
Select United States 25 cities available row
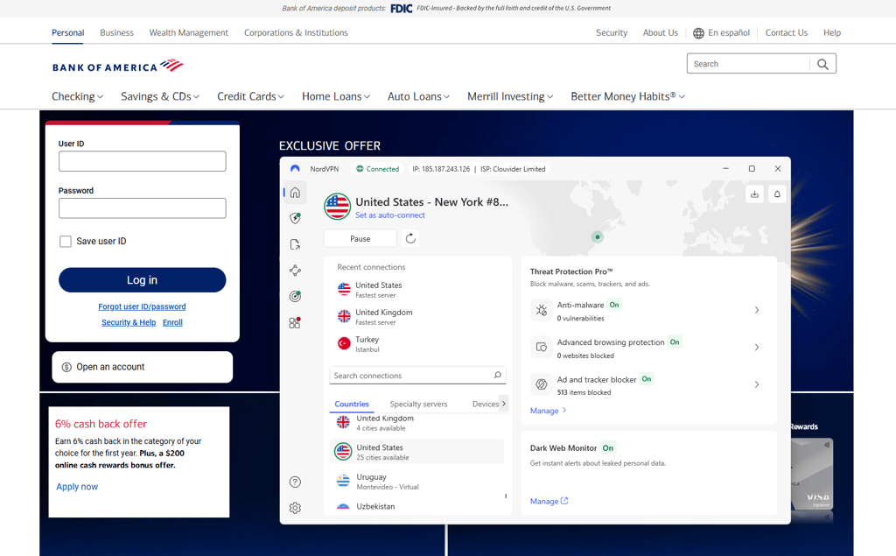coord(417,452)
